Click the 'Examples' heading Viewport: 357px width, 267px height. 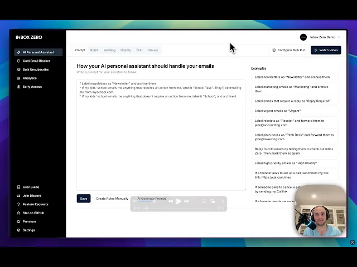click(x=259, y=68)
